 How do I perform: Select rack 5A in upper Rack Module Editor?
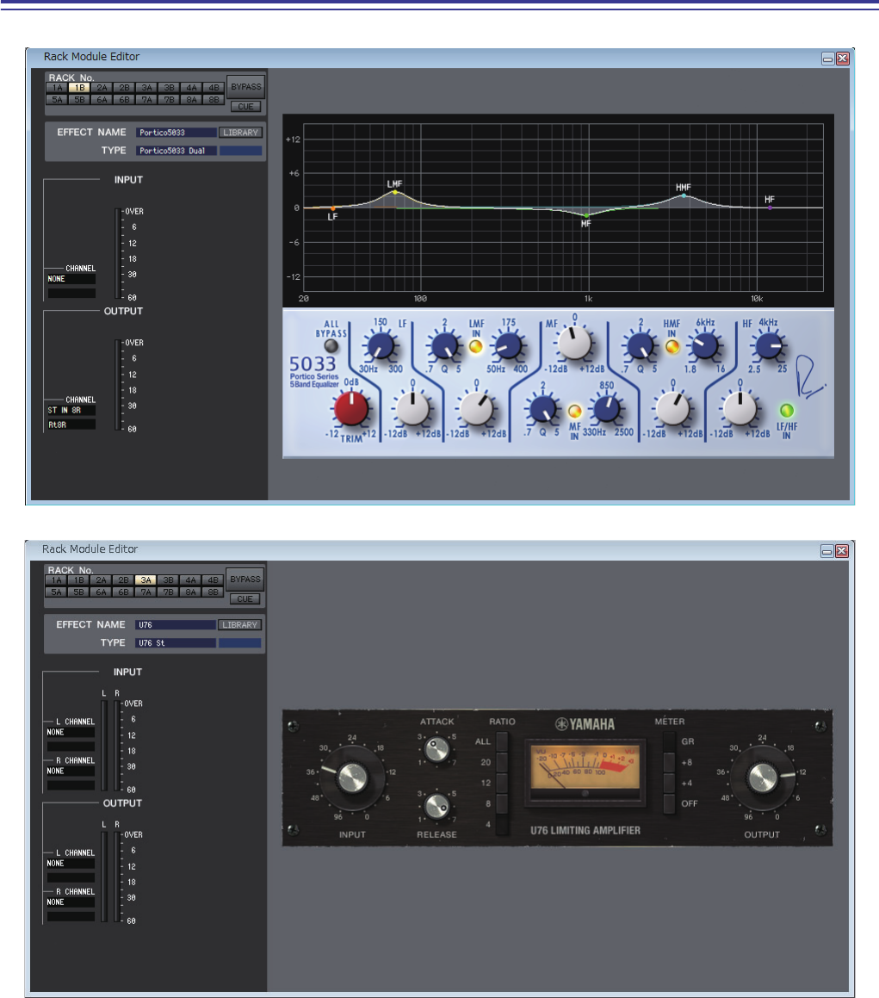click(58, 99)
